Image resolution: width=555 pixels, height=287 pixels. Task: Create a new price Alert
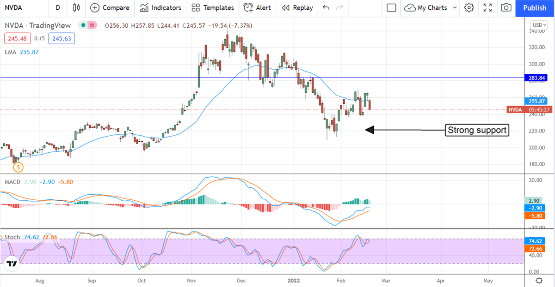257,8
